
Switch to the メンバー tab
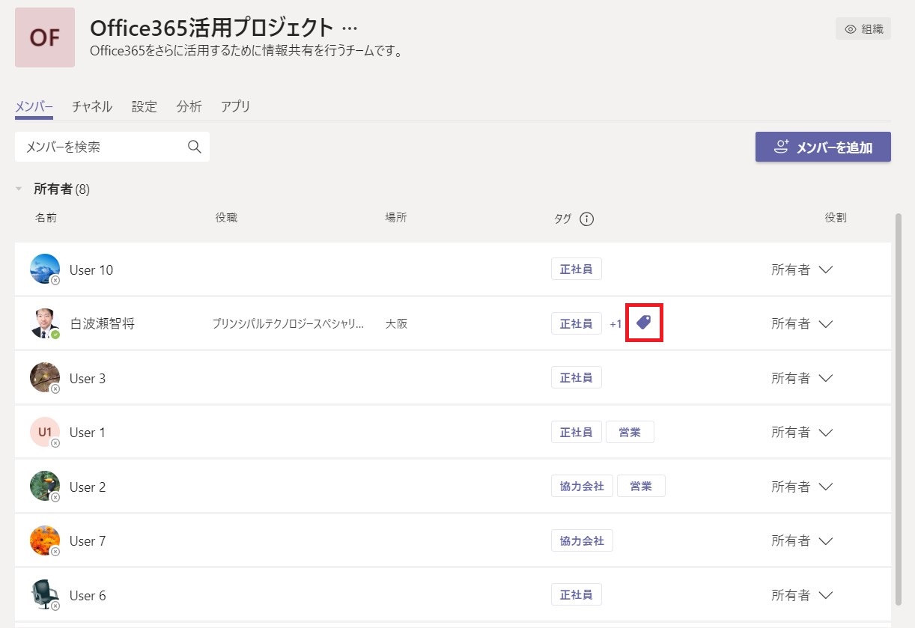click(34, 106)
